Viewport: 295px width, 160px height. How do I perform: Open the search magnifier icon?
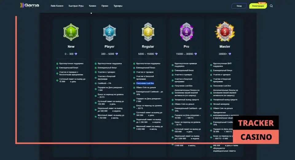[271, 6]
